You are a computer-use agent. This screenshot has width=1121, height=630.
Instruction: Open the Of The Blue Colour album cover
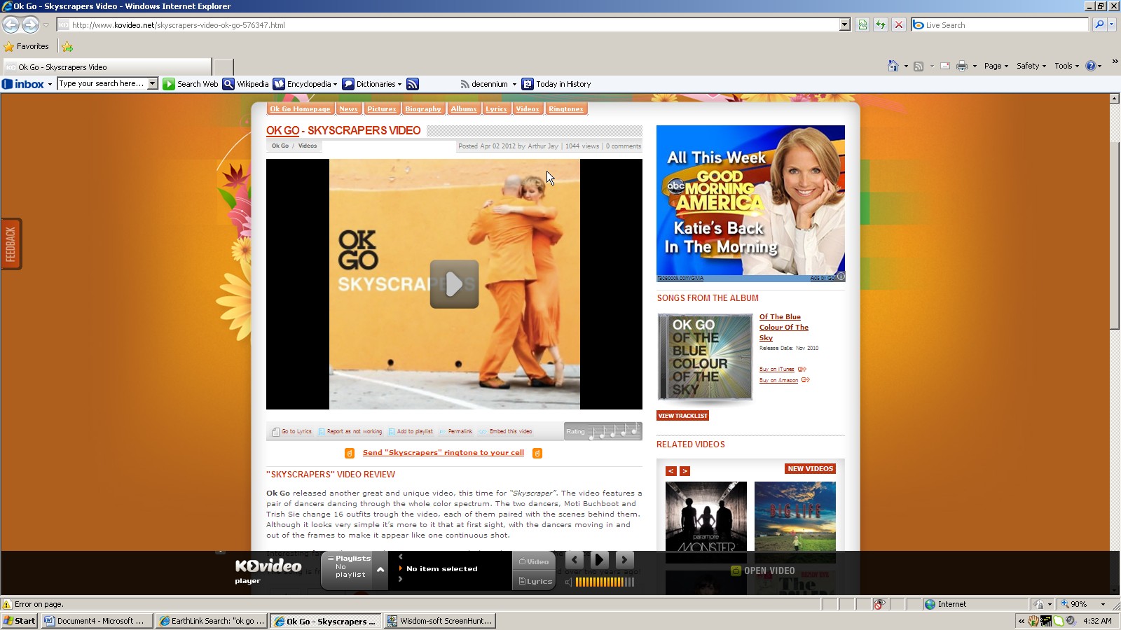click(705, 357)
